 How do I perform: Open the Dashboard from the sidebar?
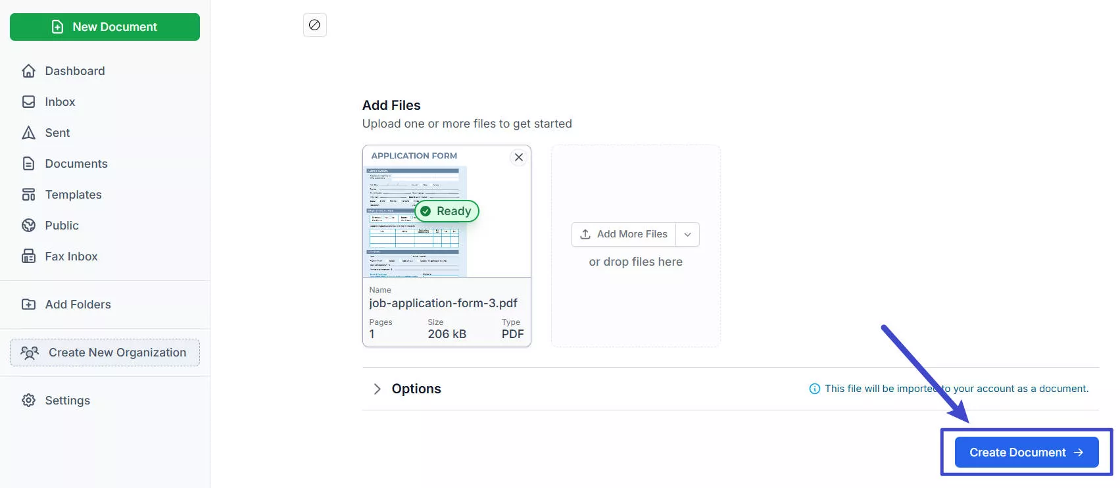(29, 70)
